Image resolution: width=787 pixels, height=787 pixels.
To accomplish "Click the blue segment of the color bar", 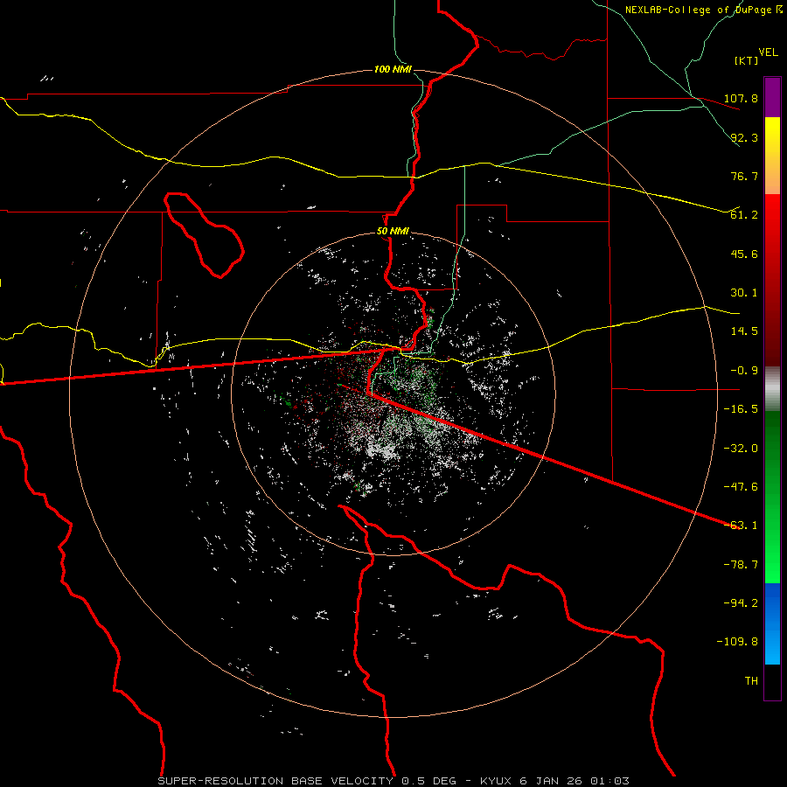I will pyautogui.click(x=772, y=623).
